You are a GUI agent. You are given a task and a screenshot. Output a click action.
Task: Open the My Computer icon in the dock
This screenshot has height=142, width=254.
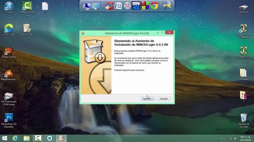coord(87,6)
